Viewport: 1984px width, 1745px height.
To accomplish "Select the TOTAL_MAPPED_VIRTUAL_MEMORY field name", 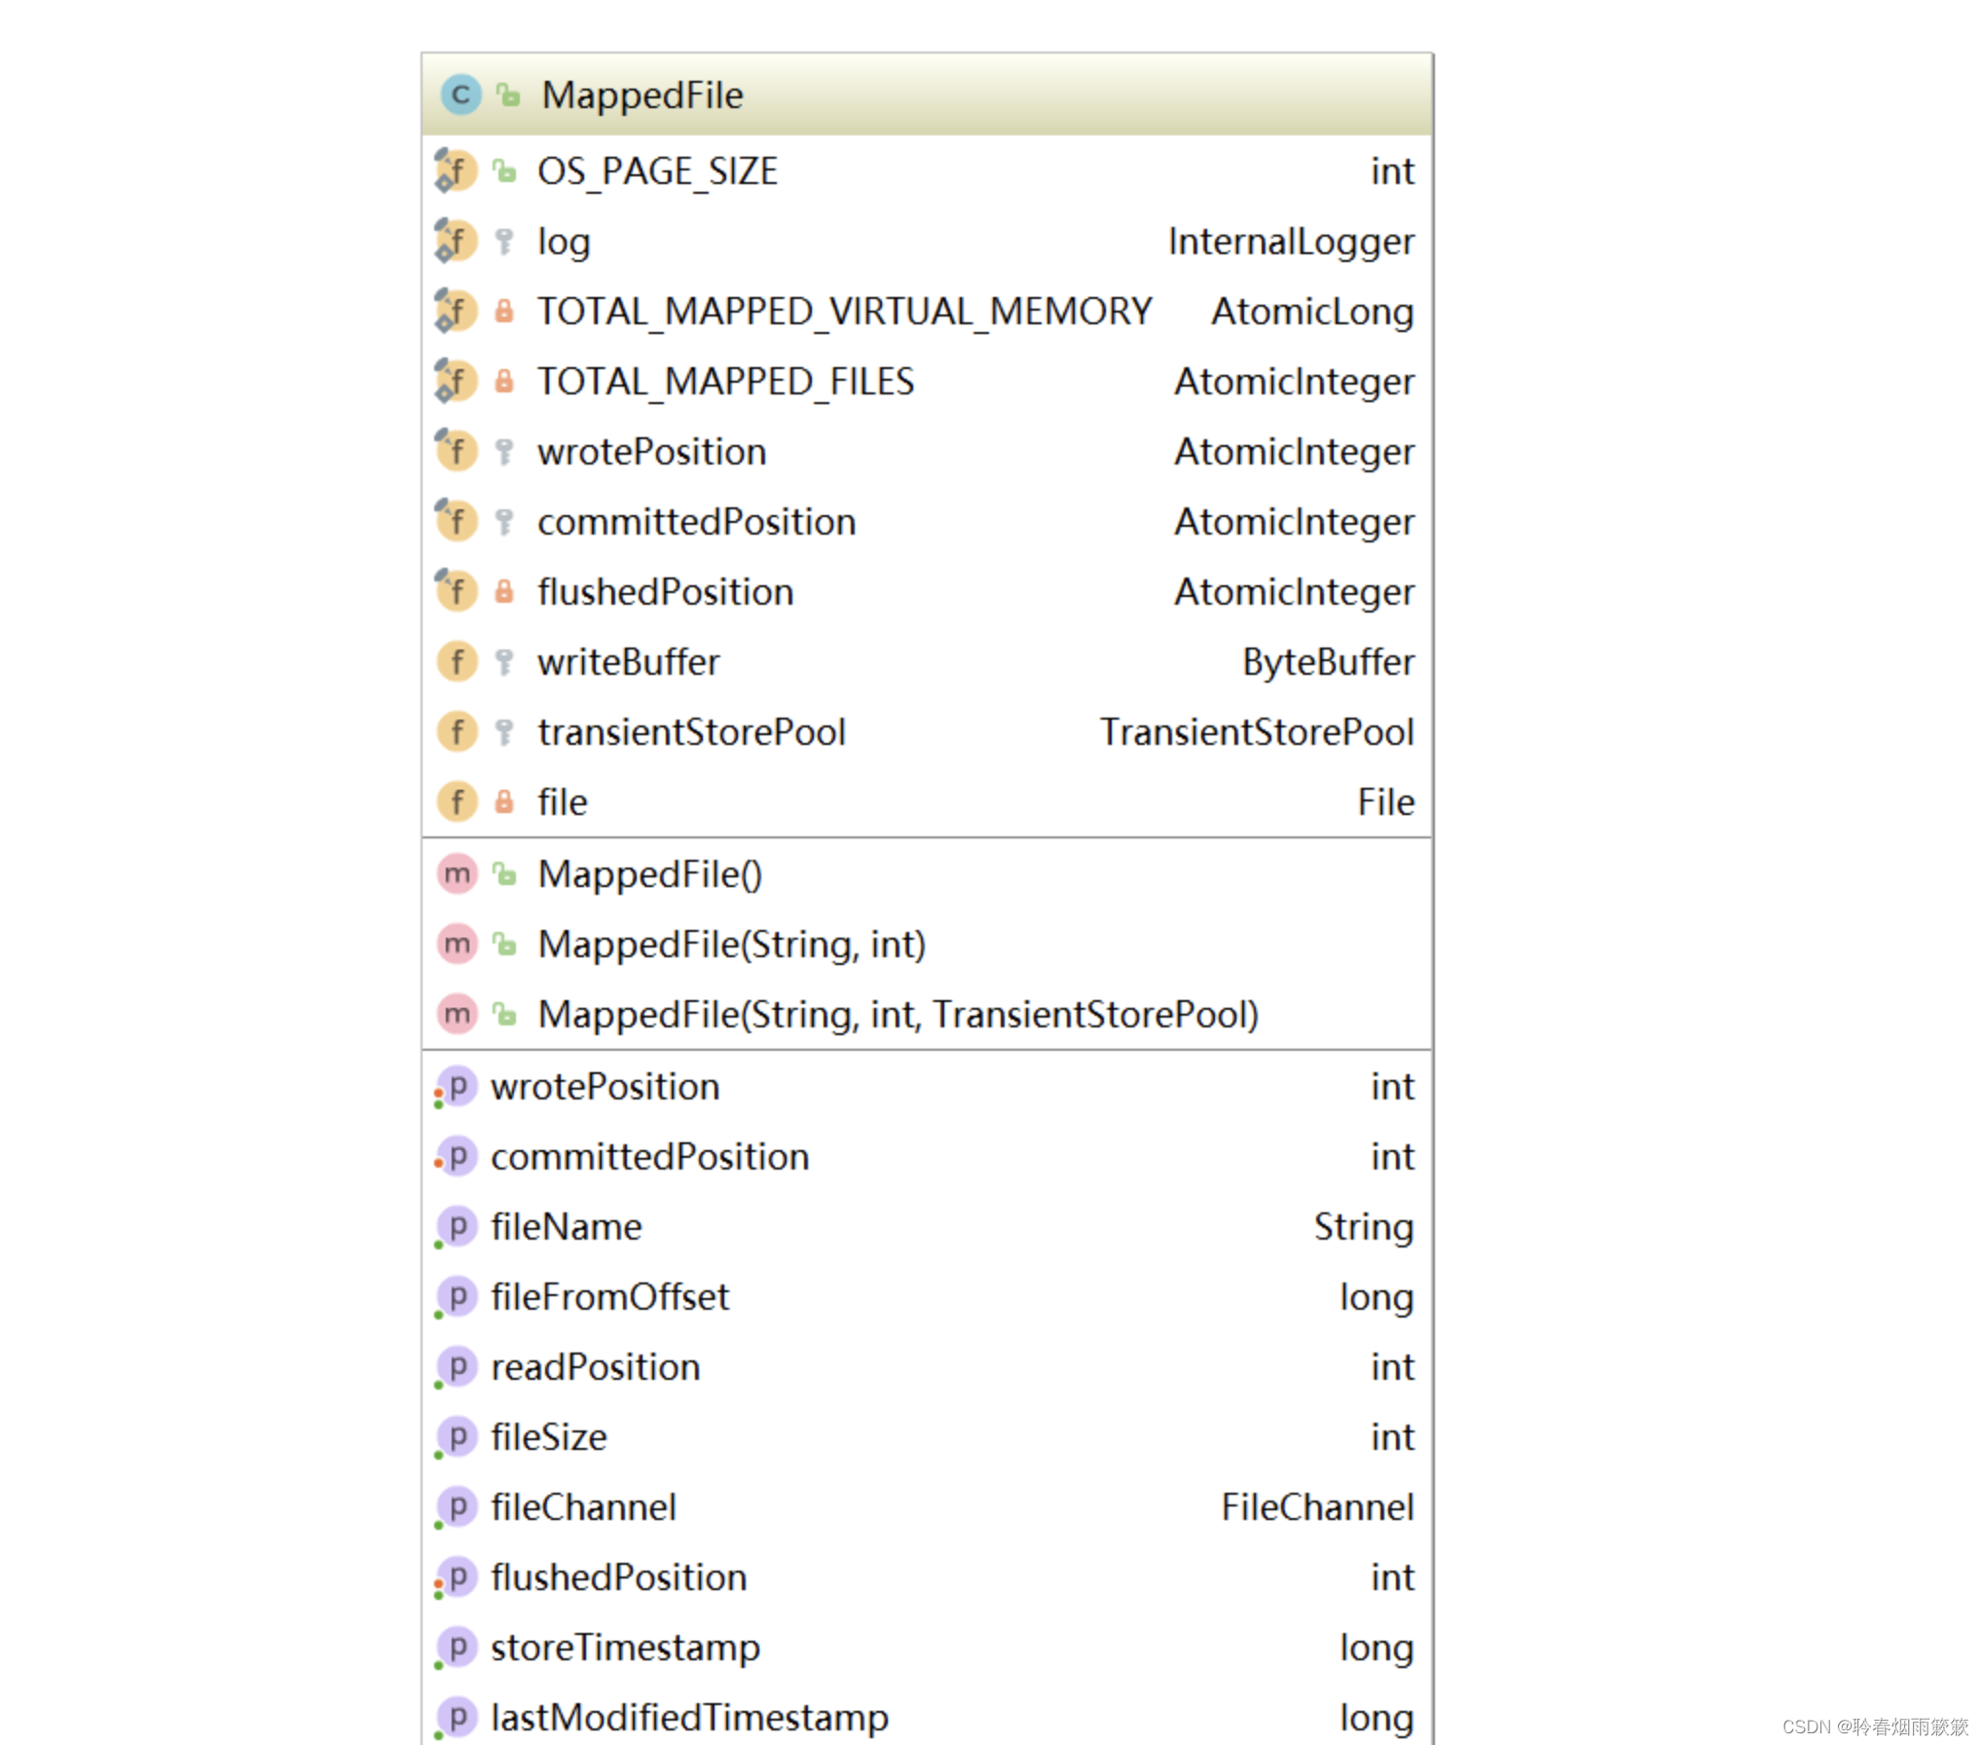I will tap(845, 312).
